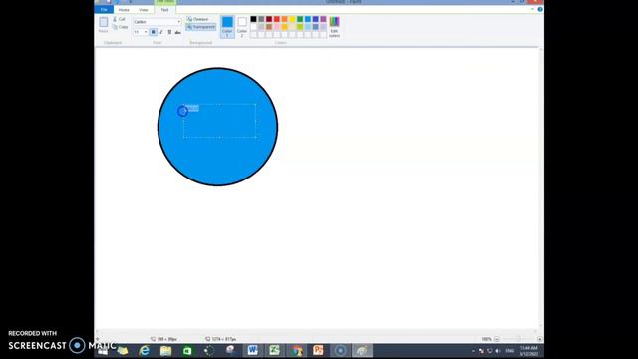Open Chrome from the taskbar
This screenshot has height=359, width=638.
tap(297, 350)
